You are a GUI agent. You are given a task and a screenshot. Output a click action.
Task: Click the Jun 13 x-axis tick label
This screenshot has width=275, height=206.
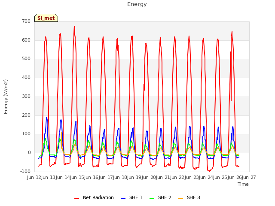(x=49, y=177)
